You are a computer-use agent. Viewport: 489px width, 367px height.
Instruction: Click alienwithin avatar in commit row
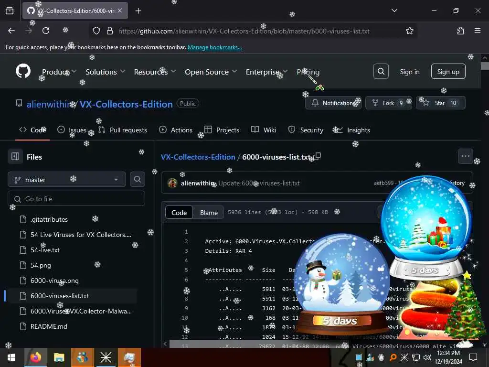tap(172, 183)
